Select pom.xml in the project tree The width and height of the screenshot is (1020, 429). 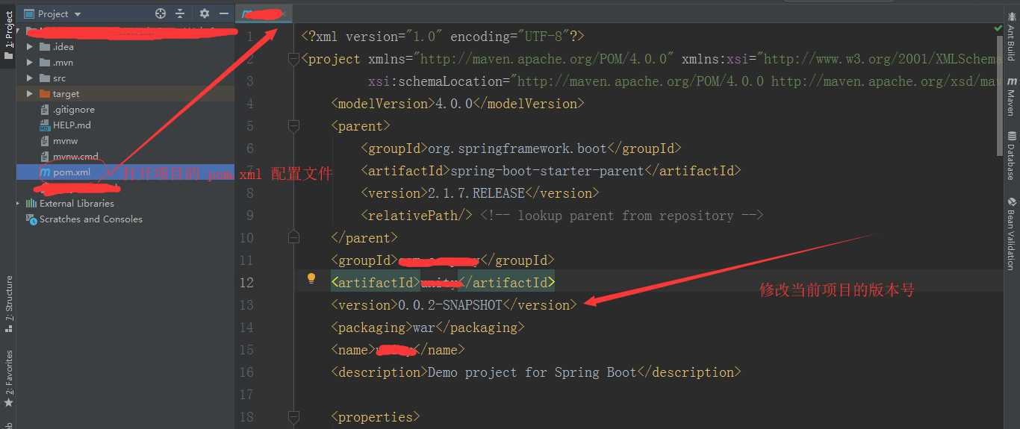(72, 172)
